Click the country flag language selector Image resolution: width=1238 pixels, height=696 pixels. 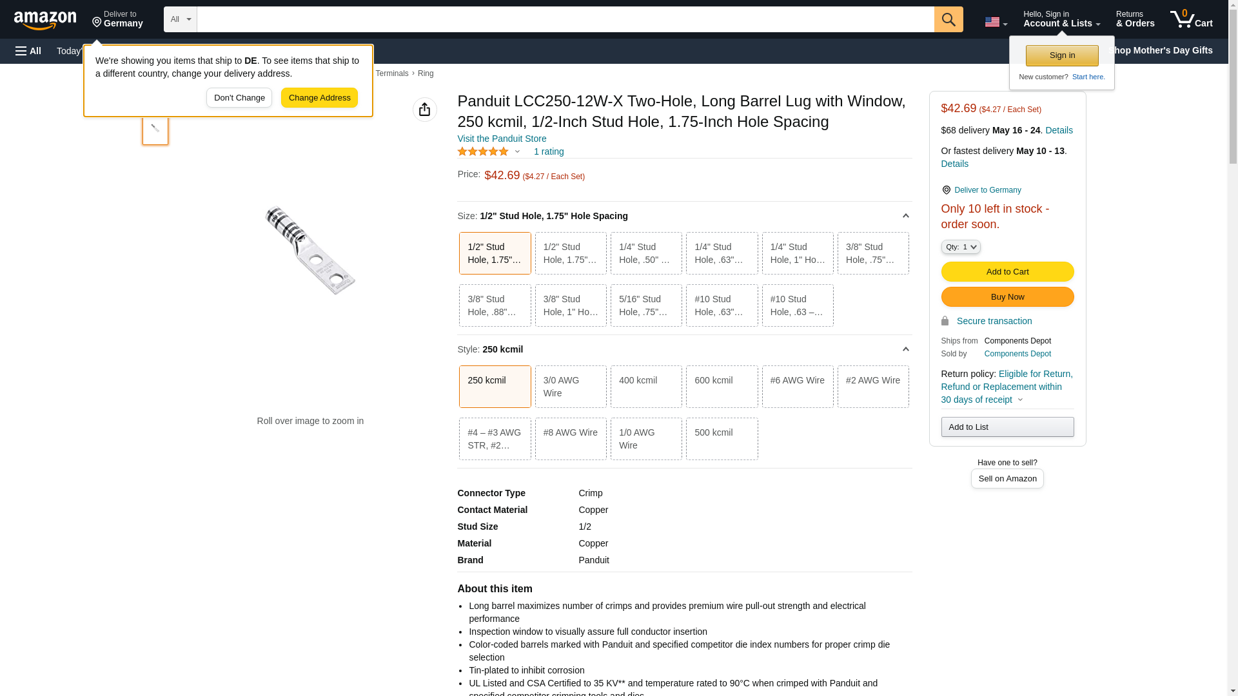click(996, 22)
